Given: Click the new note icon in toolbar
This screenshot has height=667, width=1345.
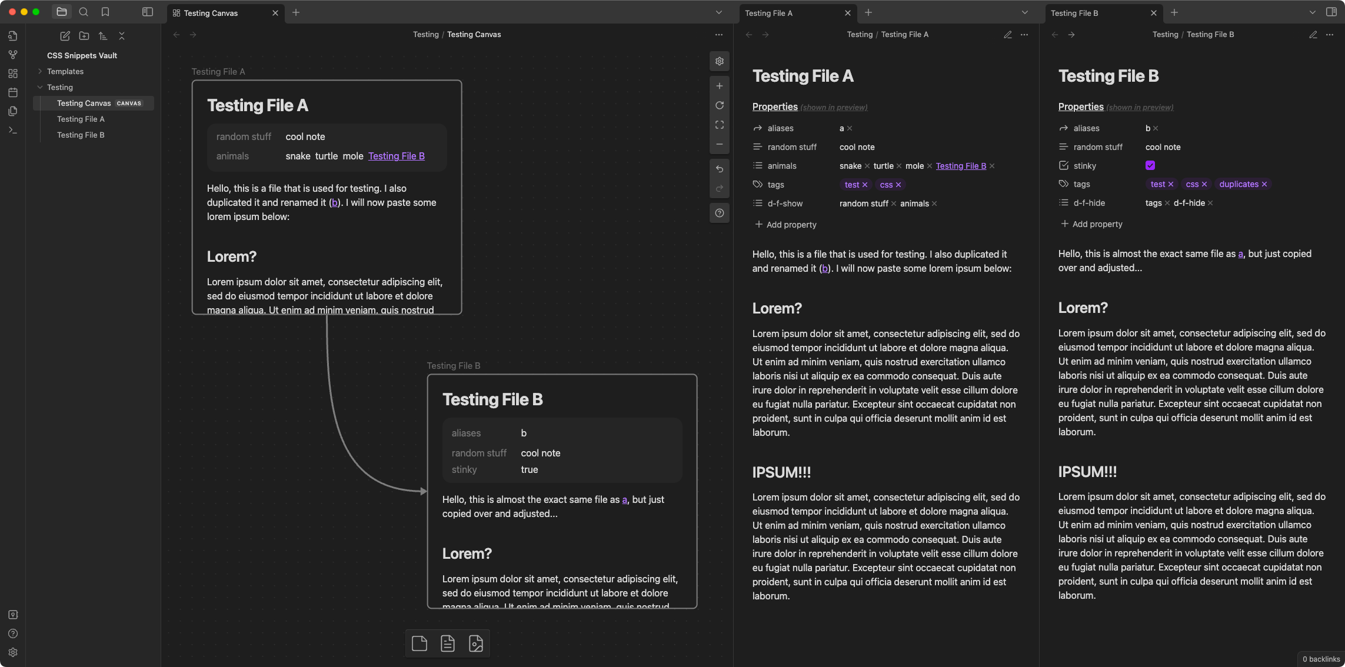Looking at the screenshot, I should point(64,35).
